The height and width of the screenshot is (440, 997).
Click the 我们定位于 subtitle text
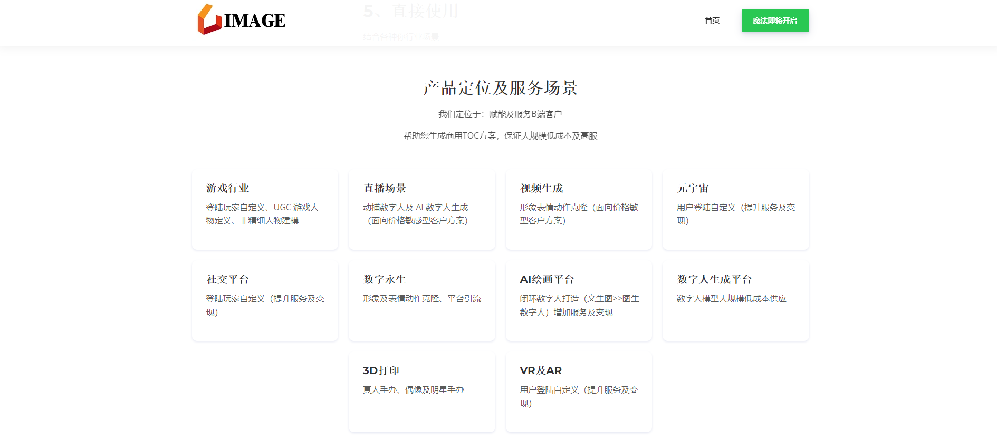pyautogui.click(x=500, y=114)
